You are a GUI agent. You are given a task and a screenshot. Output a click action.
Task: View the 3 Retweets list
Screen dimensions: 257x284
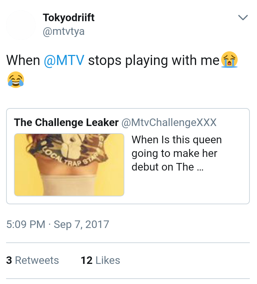(33, 260)
